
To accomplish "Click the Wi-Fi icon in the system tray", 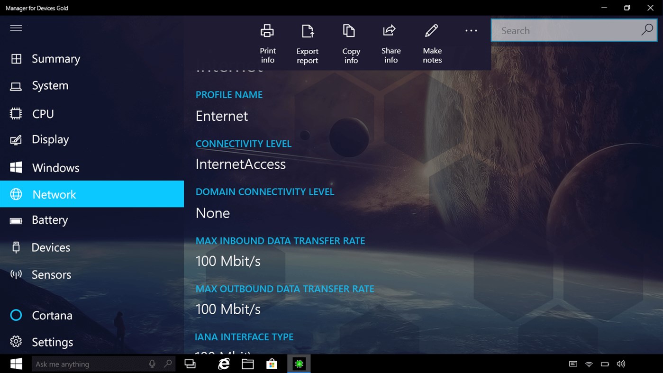I will [589, 364].
